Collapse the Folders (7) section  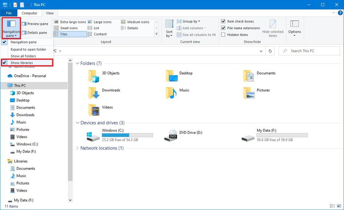click(x=77, y=63)
